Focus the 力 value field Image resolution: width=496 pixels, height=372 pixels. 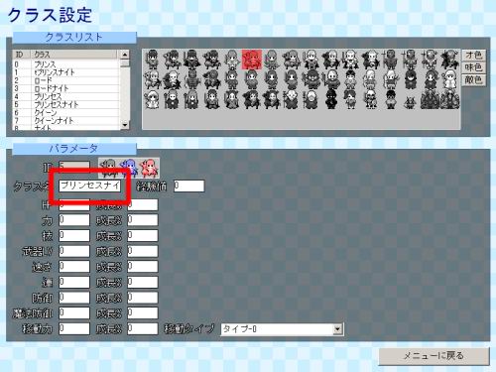point(74,220)
